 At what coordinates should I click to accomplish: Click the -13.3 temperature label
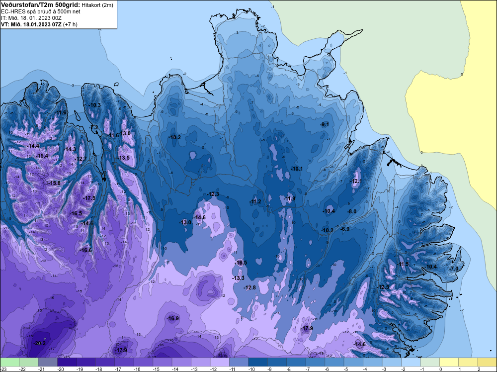pos(239,278)
